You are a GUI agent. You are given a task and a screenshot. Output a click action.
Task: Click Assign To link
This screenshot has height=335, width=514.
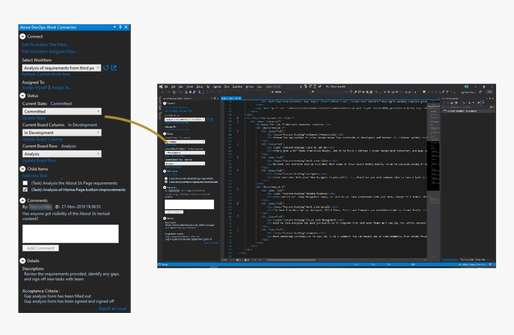click(x=62, y=88)
